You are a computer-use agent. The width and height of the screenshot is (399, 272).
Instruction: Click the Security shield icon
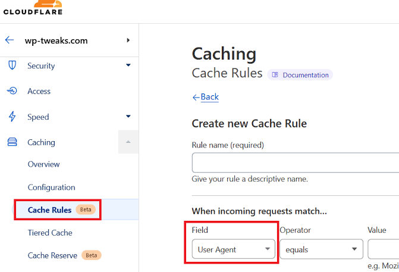pos(12,65)
